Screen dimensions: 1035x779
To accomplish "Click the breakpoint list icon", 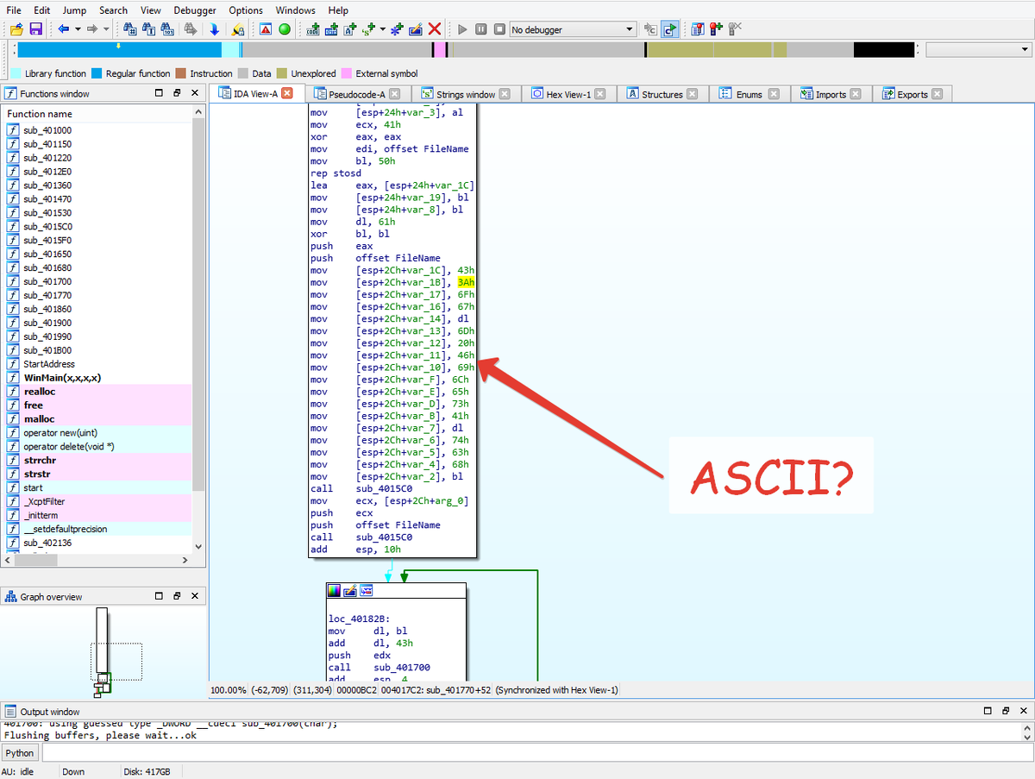I will pos(698,29).
